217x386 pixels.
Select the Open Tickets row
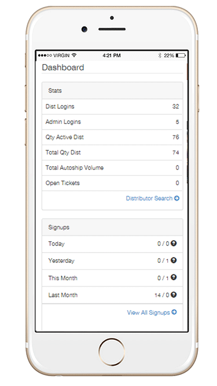click(x=112, y=183)
